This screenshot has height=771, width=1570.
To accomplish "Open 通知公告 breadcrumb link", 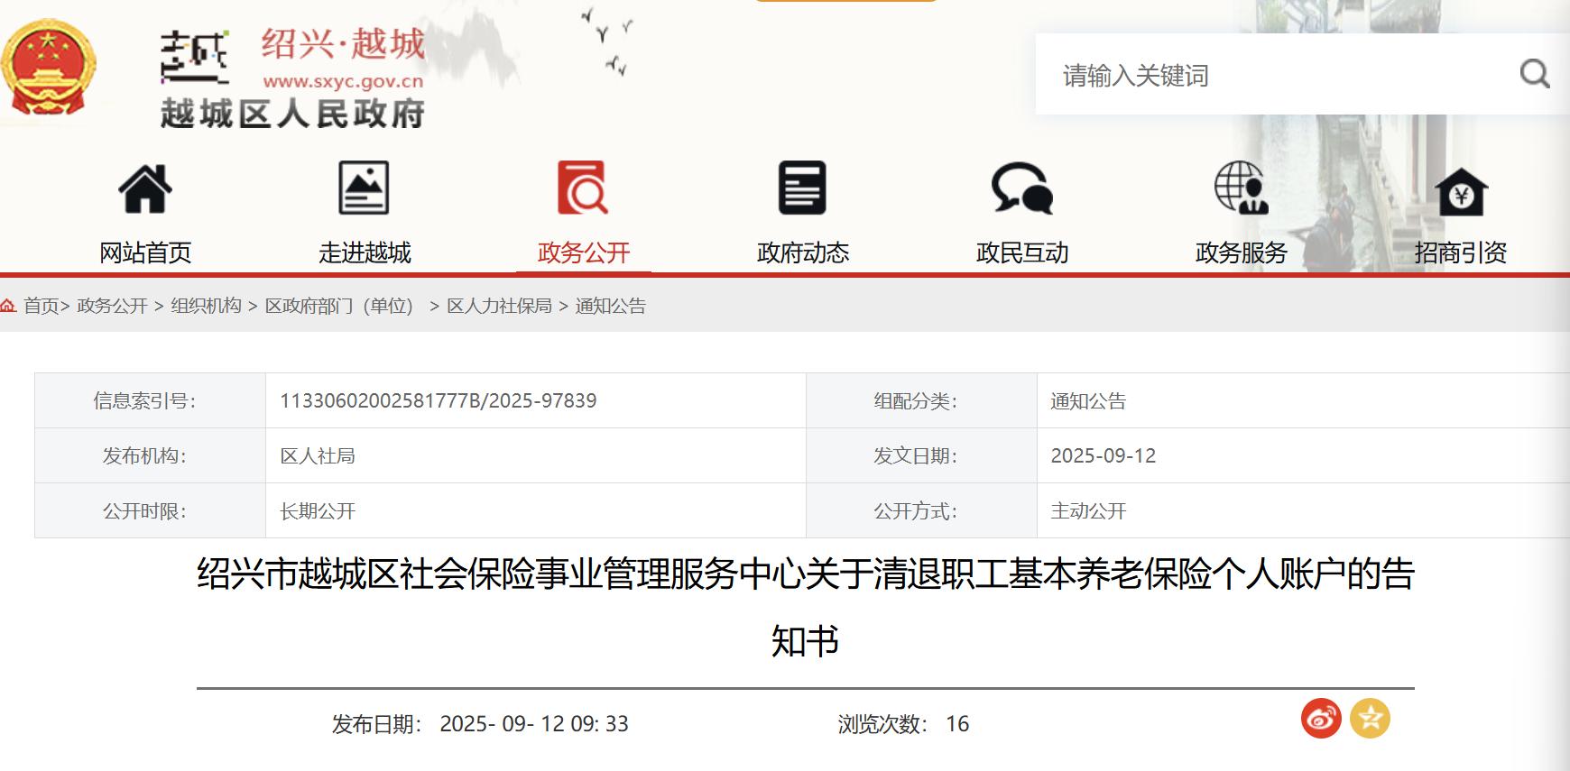I will (610, 306).
